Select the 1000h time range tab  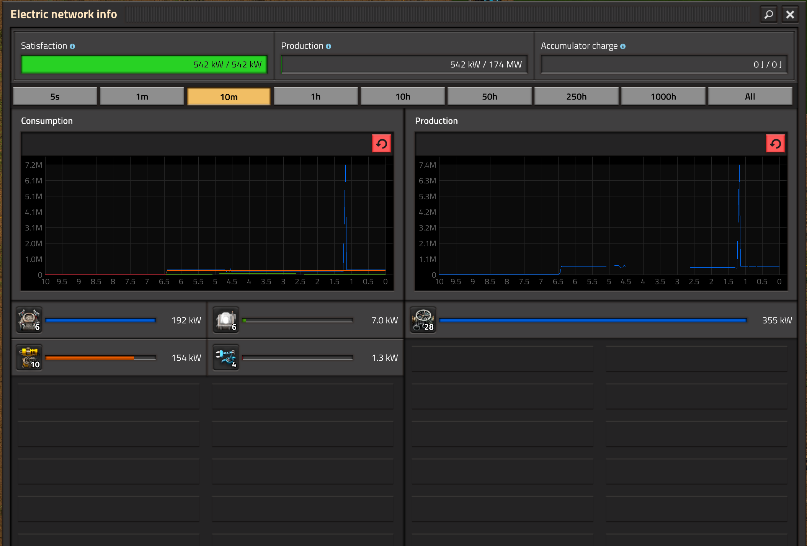(x=663, y=96)
